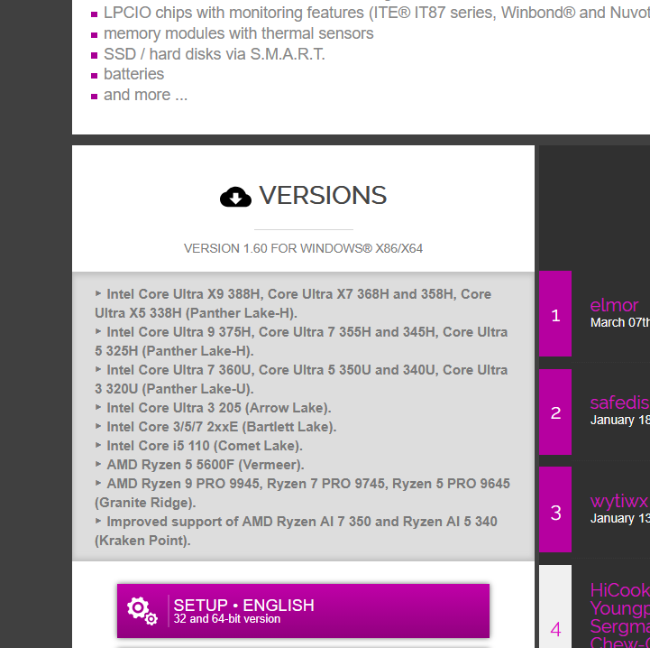Open the wytiwx ranking entry
The width and height of the screenshot is (650, 648).
(x=619, y=501)
